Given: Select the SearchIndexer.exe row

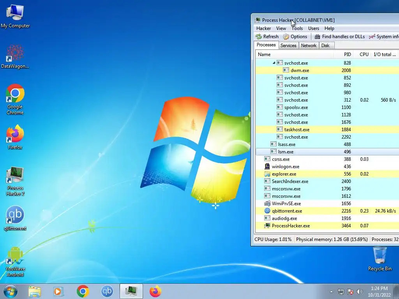Looking at the screenshot, I should click(327, 181).
